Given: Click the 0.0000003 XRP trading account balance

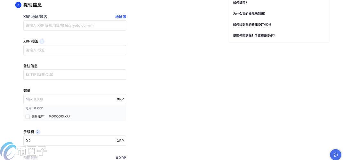Looking at the screenshot, I should [x=60, y=117].
